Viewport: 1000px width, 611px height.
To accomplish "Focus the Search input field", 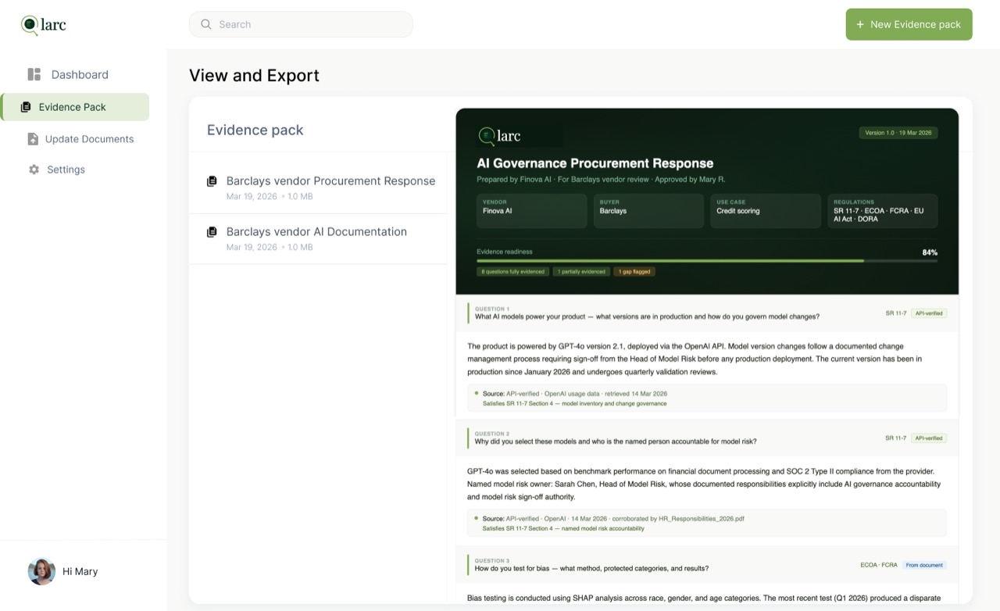I will click(301, 24).
